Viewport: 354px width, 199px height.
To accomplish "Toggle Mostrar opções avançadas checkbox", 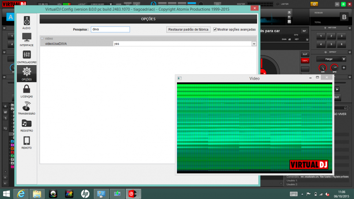I will point(215,30).
